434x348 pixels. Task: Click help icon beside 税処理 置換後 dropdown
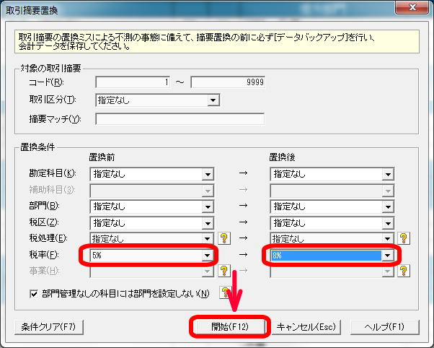point(404,238)
